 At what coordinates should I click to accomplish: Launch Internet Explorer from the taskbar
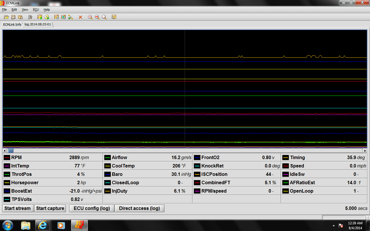pos(42,225)
